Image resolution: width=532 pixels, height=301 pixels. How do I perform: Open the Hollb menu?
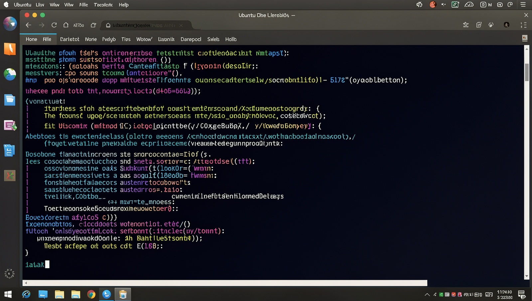click(231, 39)
